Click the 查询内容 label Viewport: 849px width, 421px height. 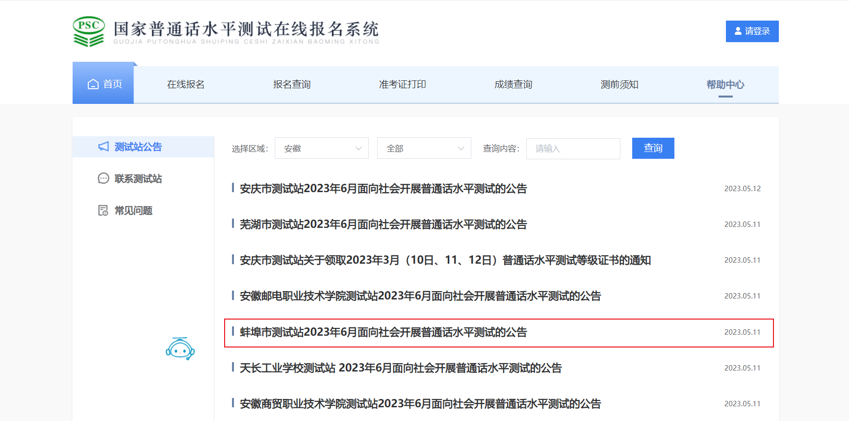tap(501, 149)
